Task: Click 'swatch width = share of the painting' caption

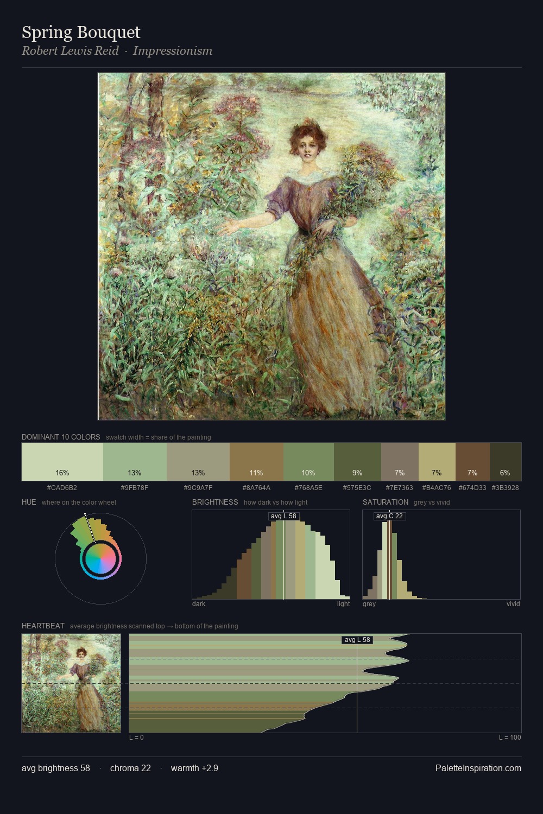Action: pyautogui.click(x=159, y=437)
